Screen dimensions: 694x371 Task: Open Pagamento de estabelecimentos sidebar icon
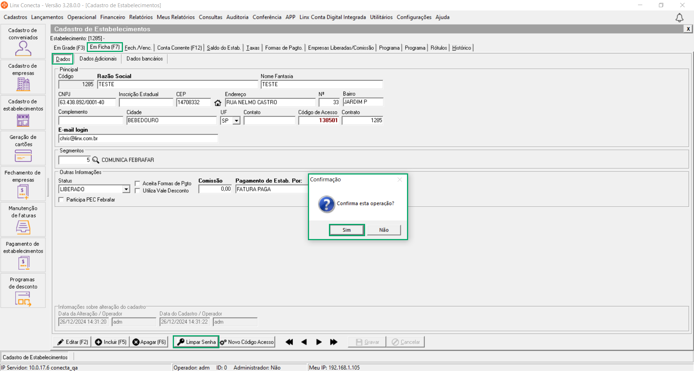point(23,255)
